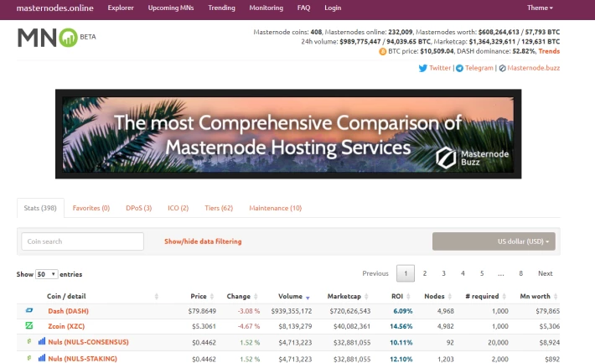595x363 pixels.
Task: Click the bar chart icon beside NULS-STAKING
Action: [42, 358]
